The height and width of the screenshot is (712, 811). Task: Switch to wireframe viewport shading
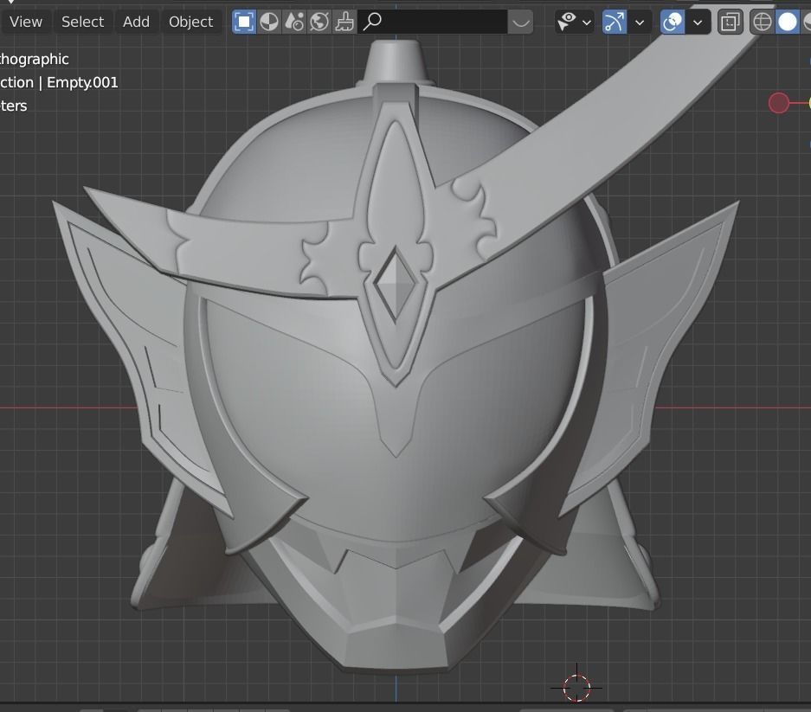pyautogui.click(x=763, y=22)
